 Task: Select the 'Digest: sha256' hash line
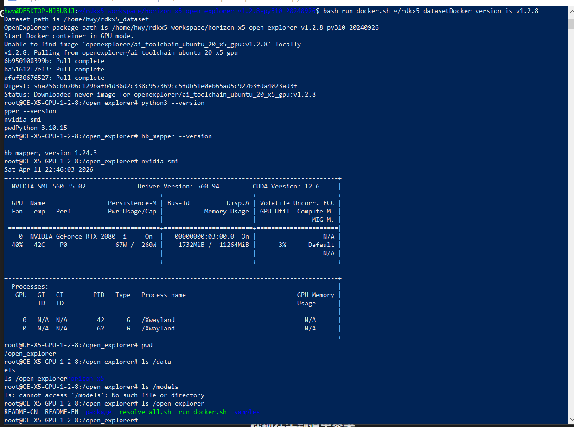coord(151,86)
